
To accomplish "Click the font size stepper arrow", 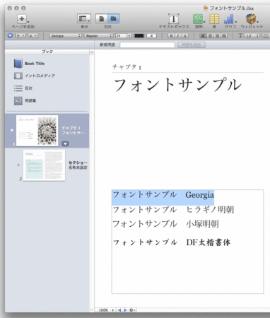I will coord(129,35).
